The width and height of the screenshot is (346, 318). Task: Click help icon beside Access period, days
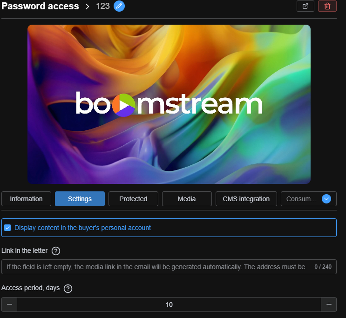coord(68,288)
